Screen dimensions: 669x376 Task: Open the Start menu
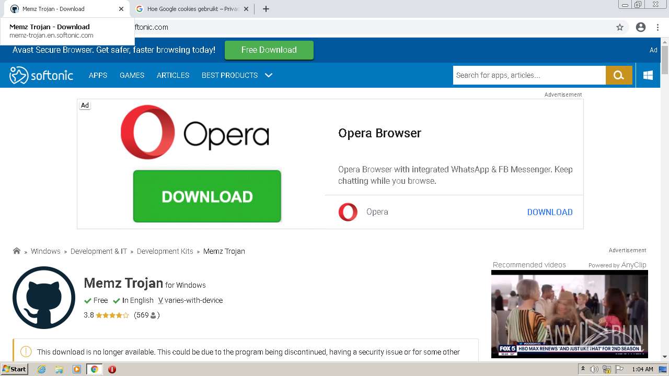click(14, 369)
